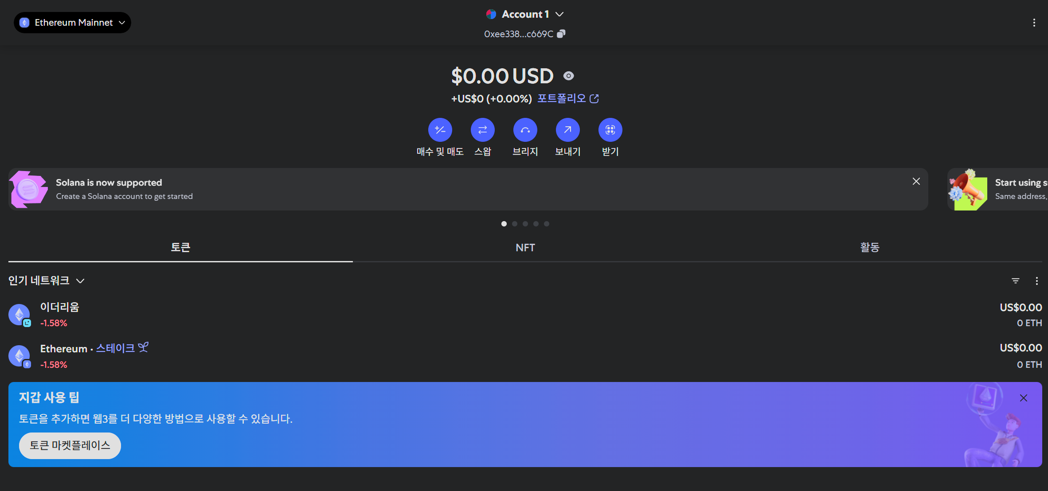Open the Swap (스왑) icon button
1048x491 pixels.
[482, 130]
